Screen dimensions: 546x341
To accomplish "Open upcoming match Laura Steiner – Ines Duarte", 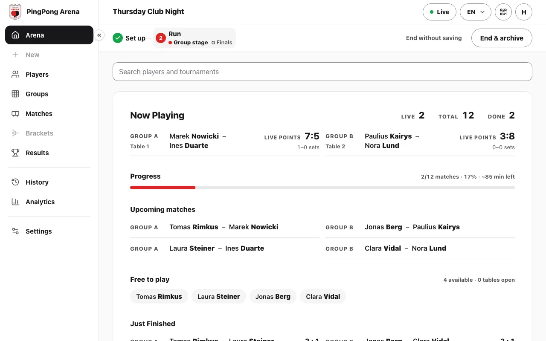I will pos(225,249).
